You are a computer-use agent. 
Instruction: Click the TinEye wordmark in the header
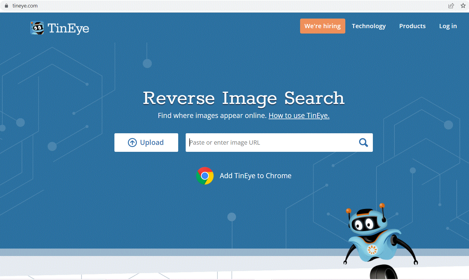pyautogui.click(x=69, y=28)
